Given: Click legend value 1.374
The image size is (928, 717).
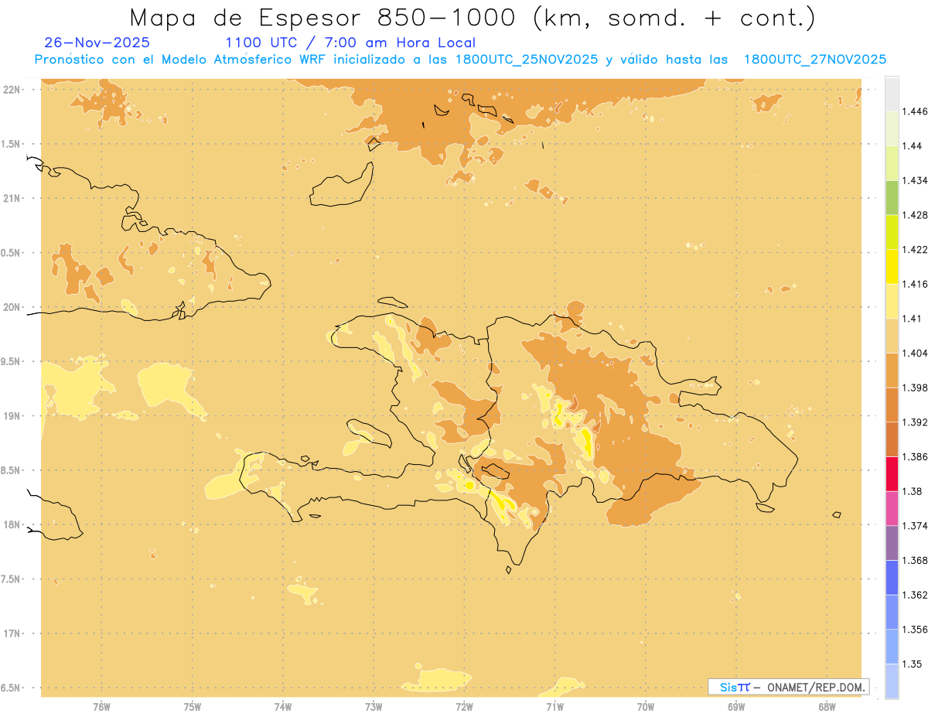Looking at the screenshot, I should pyautogui.click(x=916, y=526).
